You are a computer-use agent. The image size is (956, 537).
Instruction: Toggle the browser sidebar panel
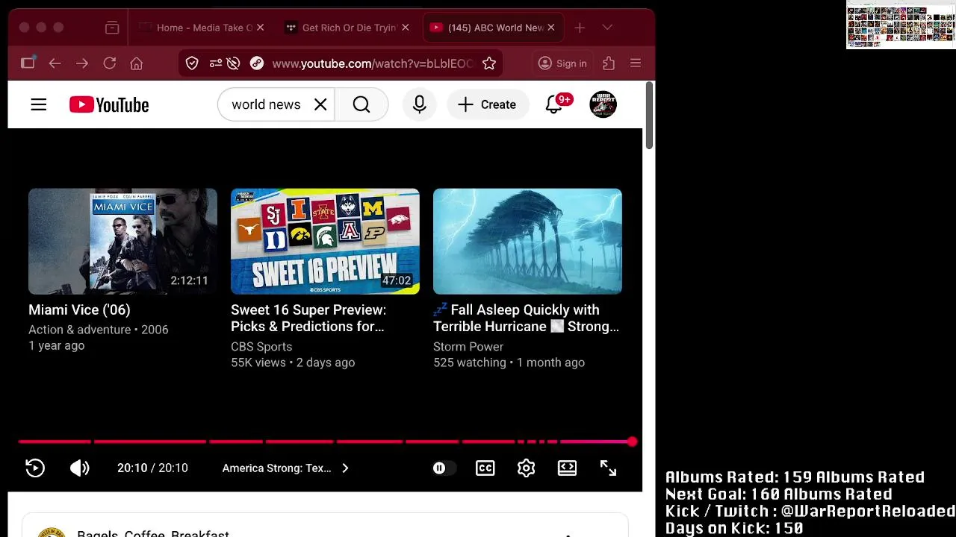[x=28, y=63]
